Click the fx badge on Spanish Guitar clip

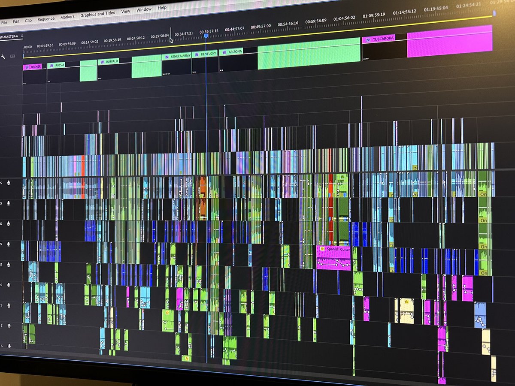pyautogui.click(x=321, y=249)
